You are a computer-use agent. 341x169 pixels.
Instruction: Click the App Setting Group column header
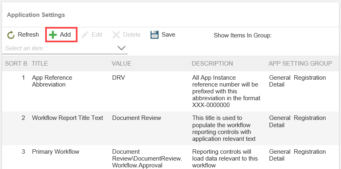[300, 64]
